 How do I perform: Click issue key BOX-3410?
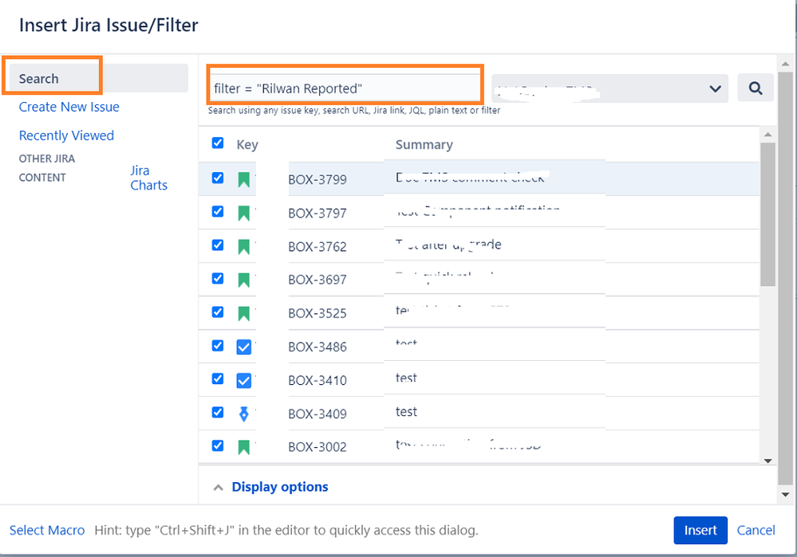[318, 380]
